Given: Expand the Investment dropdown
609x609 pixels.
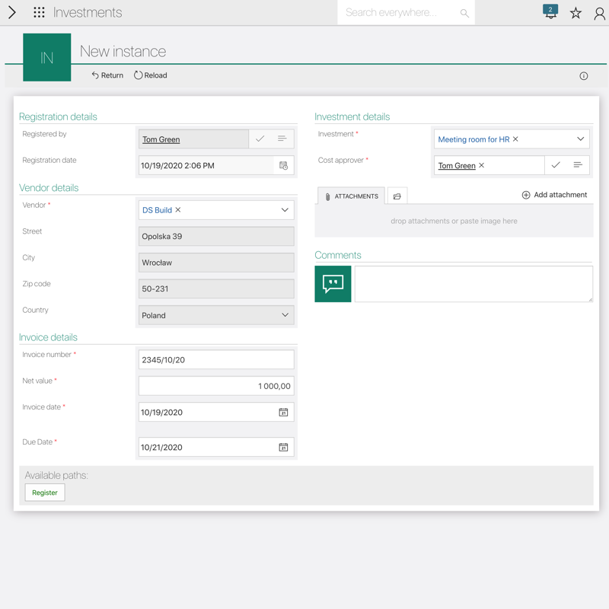Looking at the screenshot, I should pos(580,139).
